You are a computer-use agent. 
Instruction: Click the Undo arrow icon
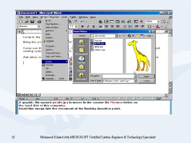(x=82, y=22)
